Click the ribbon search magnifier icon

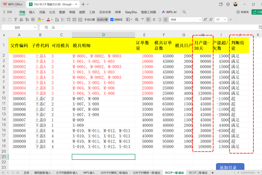click(x=184, y=12)
